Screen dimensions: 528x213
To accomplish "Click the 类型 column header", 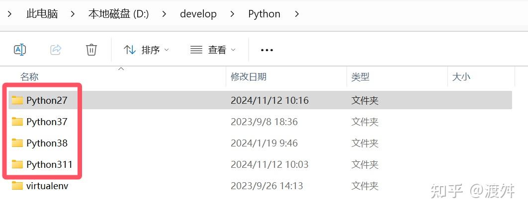I will click(x=360, y=77).
